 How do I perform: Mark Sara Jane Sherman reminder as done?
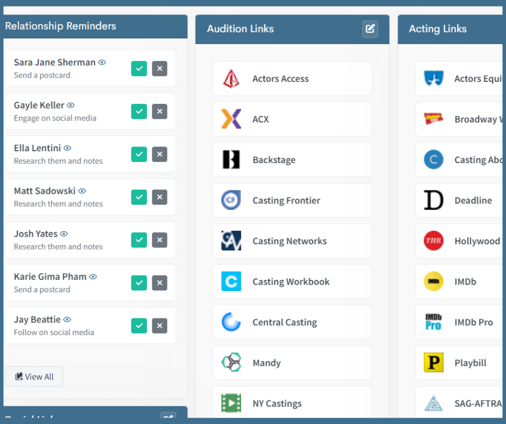click(139, 69)
